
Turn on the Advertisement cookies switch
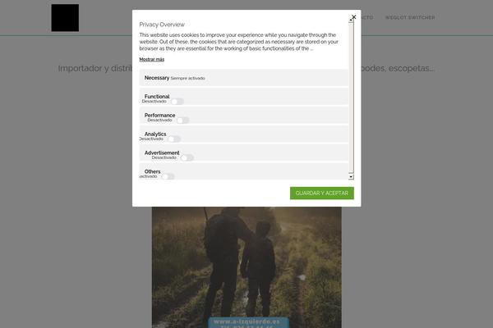click(187, 157)
